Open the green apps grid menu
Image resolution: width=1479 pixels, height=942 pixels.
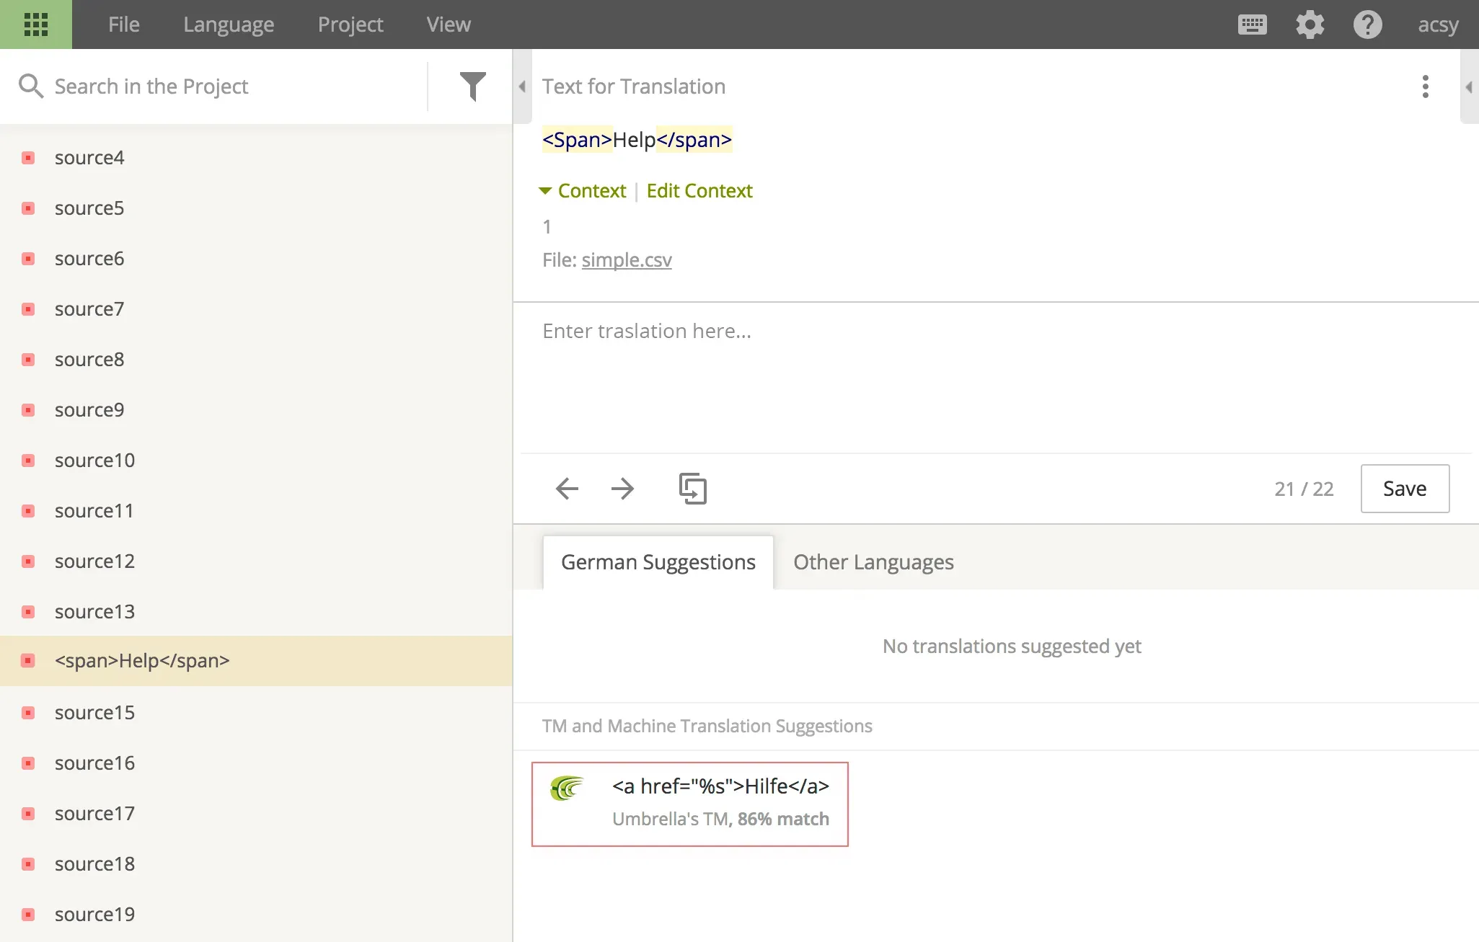(36, 25)
